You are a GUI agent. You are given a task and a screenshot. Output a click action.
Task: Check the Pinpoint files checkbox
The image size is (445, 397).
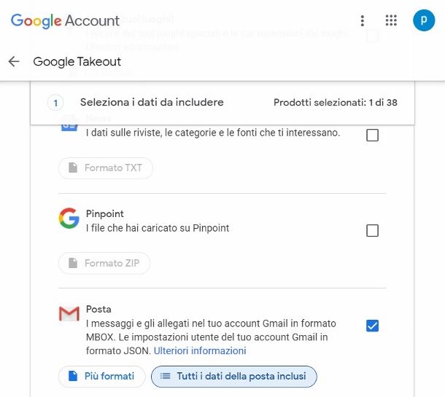tap(372, 231)
